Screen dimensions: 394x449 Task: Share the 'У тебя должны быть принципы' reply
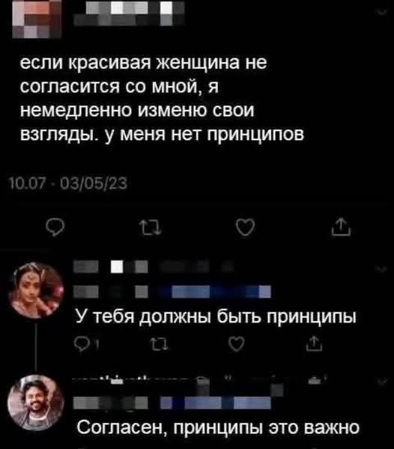(x=315, y=343)
